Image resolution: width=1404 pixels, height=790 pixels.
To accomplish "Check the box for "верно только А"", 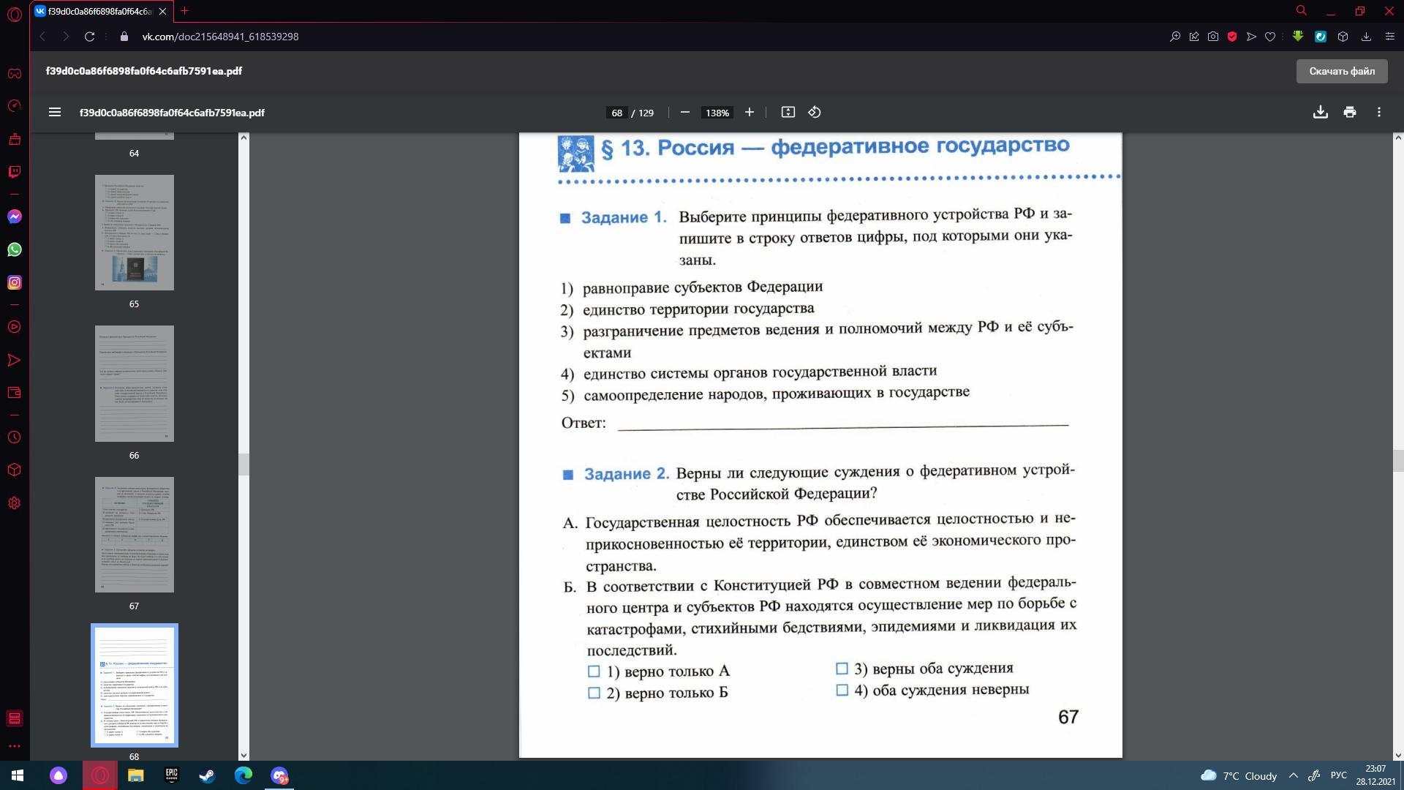I will click(x=594, y=671).
